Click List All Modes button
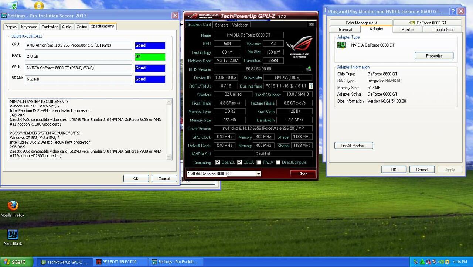473x267 pixels. click(354, 146)
